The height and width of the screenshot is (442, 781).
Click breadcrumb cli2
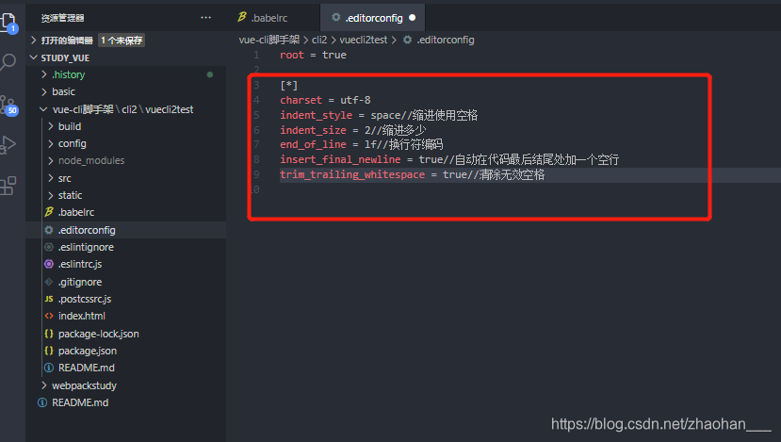tap(319, 40)
